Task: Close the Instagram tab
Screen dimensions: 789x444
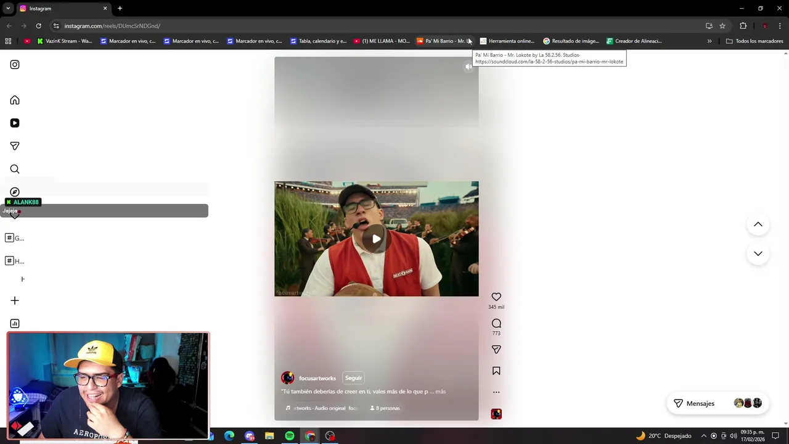Action: pyautogui.click(x=105, y=9)
